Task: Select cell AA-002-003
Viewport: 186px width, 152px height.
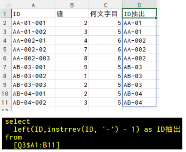Action: pos(33,58)
